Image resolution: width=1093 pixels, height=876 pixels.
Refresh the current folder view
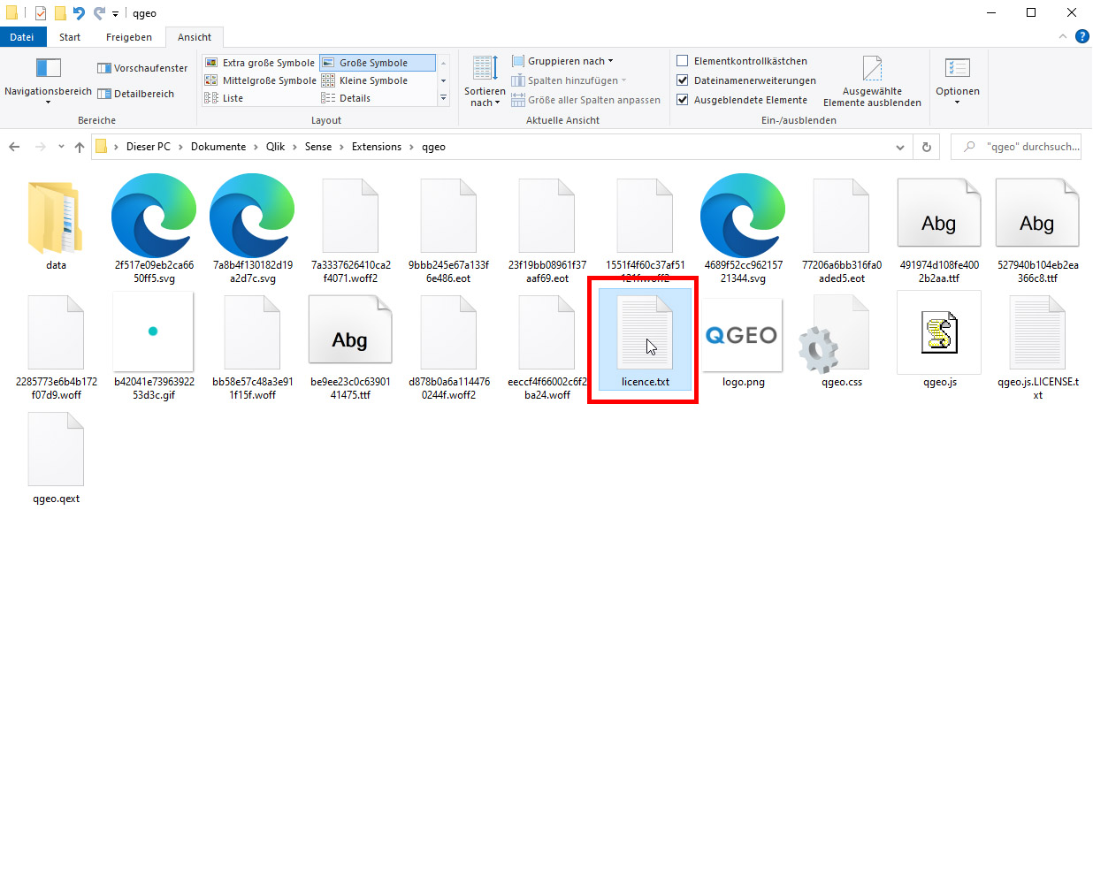tap(927, 147)
